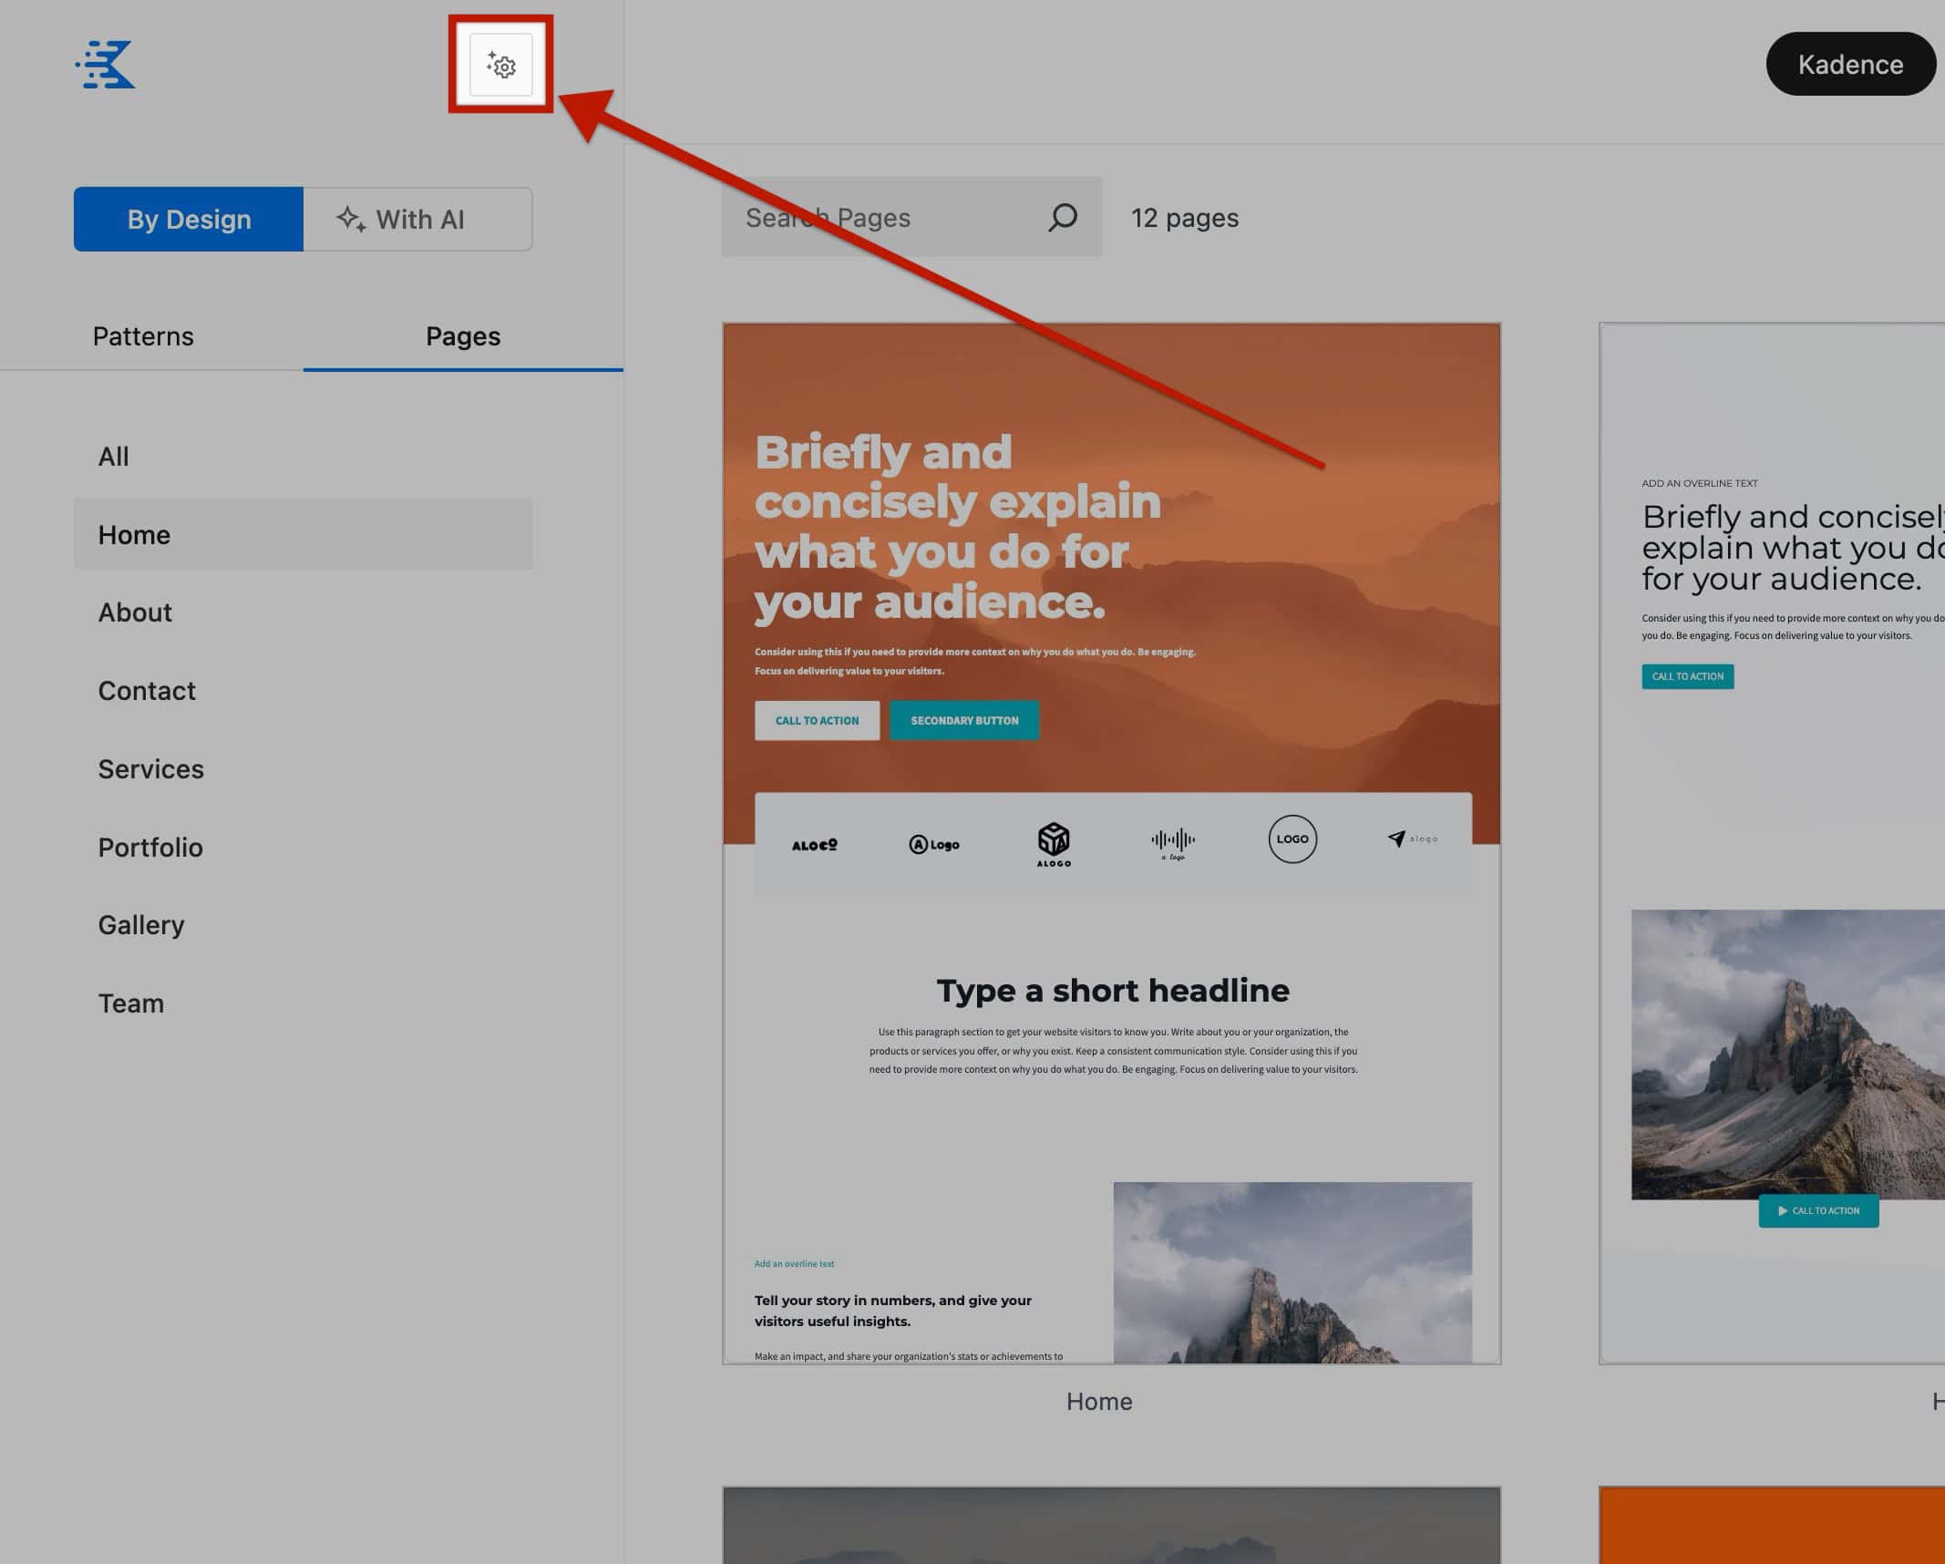
Task: Click the sparkle icon in With AI
Action: coord(351,219)
